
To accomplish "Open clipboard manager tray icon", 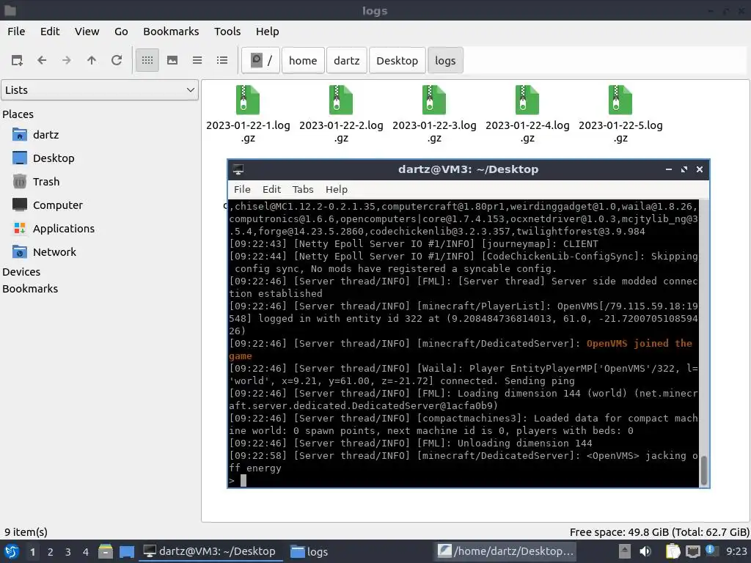I will point(673,551).
